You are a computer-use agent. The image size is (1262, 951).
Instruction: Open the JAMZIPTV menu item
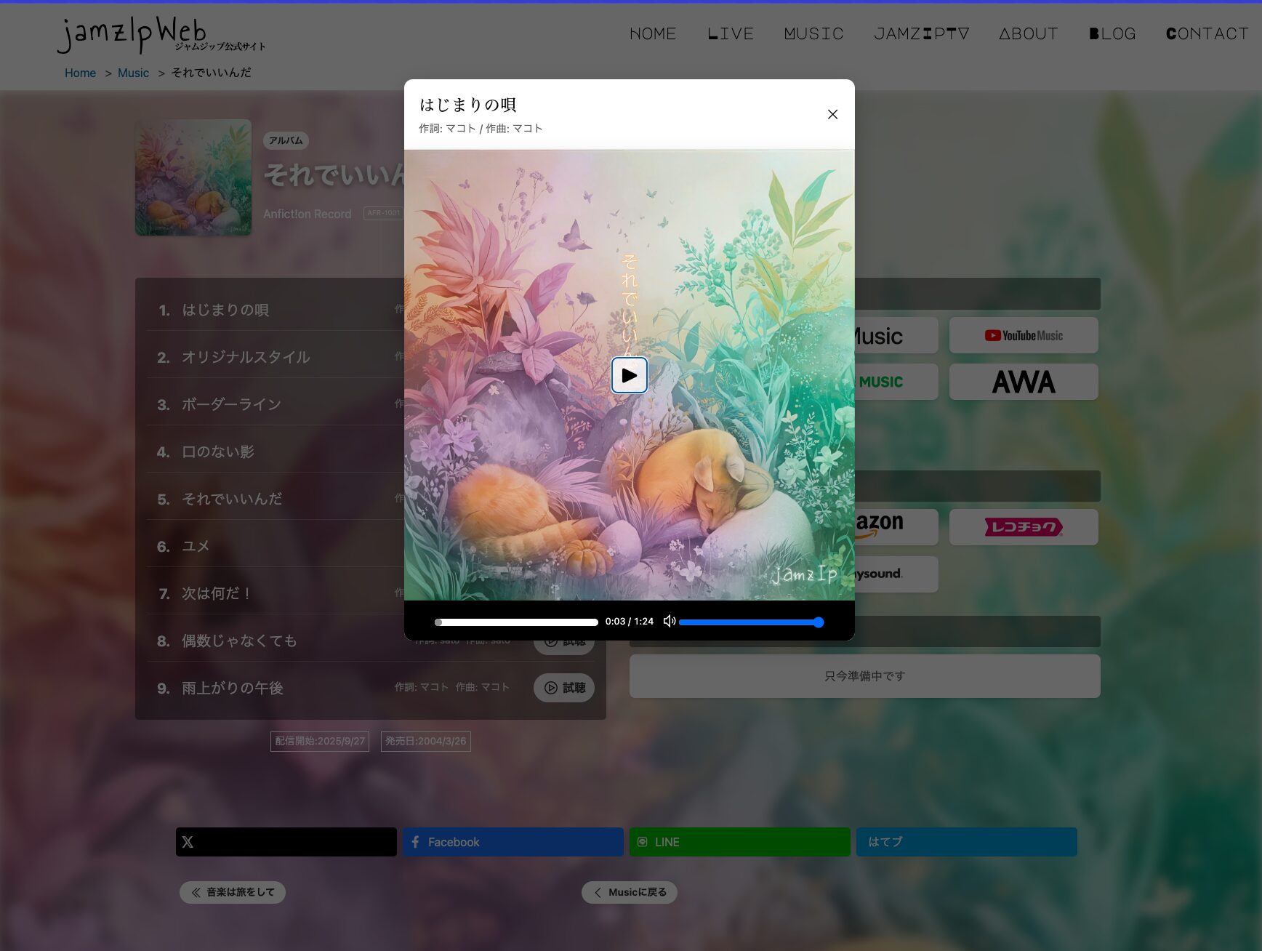(x=921, y=34)
